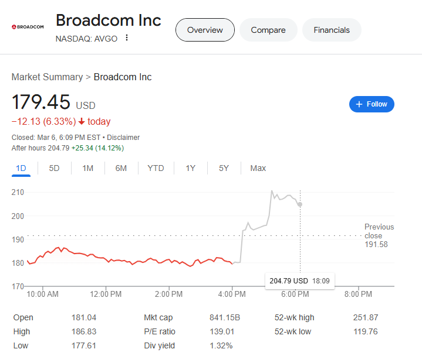422x356 pixels.
Task: Show the 1M chart range
Action: [87, 168]
